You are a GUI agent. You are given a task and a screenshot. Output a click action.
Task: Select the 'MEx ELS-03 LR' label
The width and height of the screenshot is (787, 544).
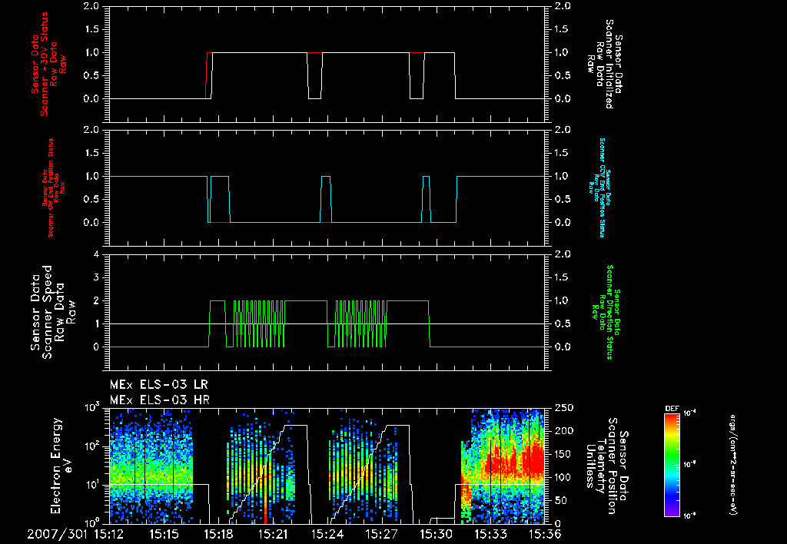158,385
